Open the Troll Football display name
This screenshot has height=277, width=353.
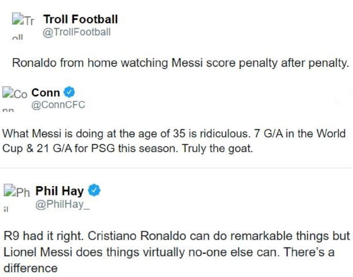click(81, 19)
